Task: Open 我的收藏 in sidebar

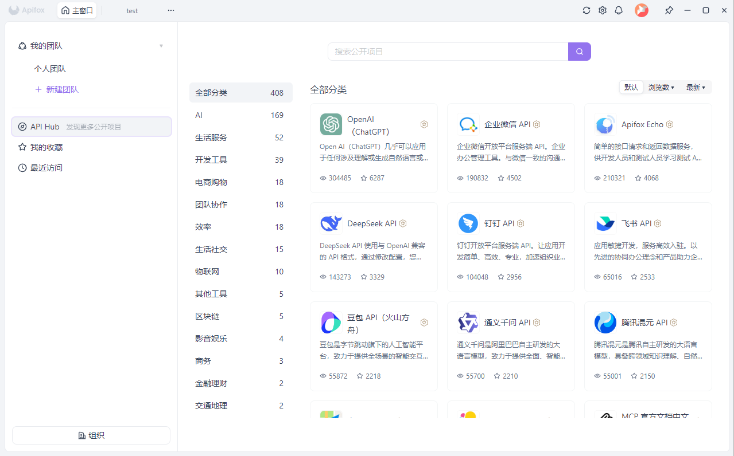Action: pos(92,147)
